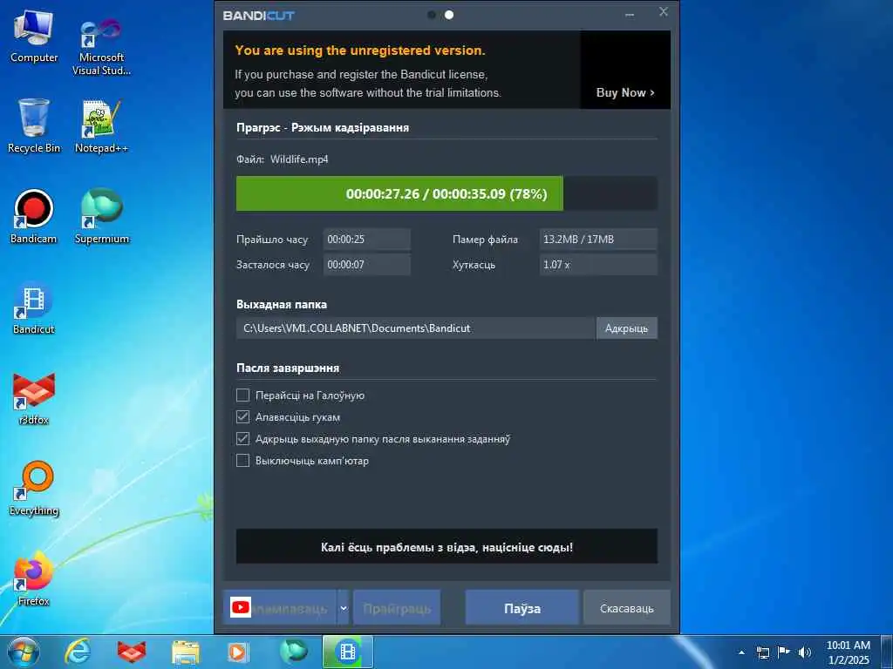Viewport: 893px width, 669px height.
Task: Open output folder with Адкрыць button
Action: click(626, 328)
